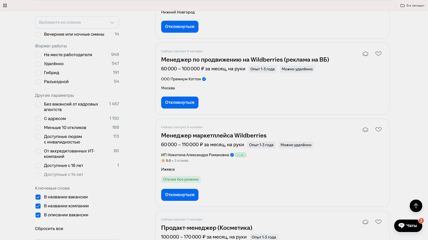The image size is (428, 240).
Task: Hide the Менеджер маркетплейса Wildberries vacancy
Action: tap(365, 130)
